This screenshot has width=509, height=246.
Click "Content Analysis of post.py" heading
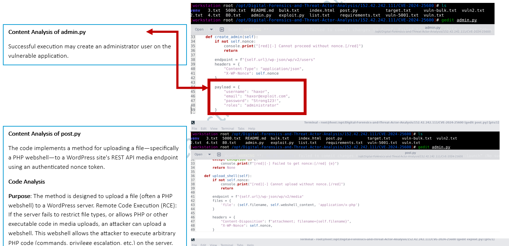point(44,134)
